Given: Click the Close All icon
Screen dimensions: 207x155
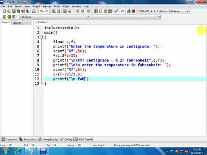Looking at the screenshot, I should [28, 11].
